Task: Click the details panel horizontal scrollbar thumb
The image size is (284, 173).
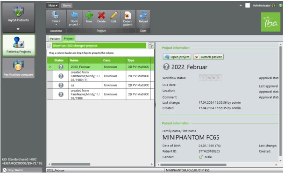Action: pyautogui.click(x=193, y=165)
